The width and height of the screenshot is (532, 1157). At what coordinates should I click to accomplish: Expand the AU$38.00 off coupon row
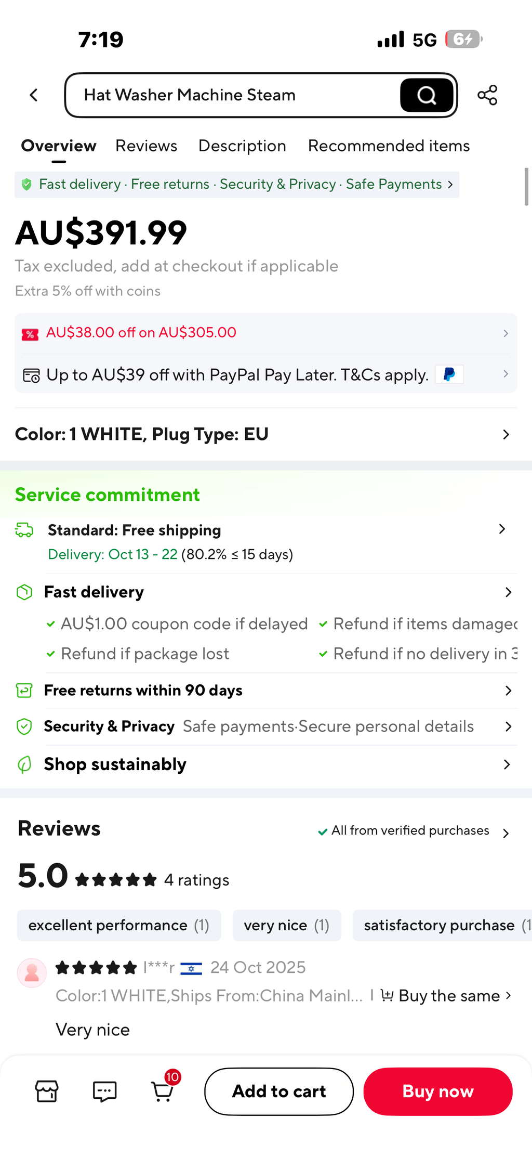point(266,333)
